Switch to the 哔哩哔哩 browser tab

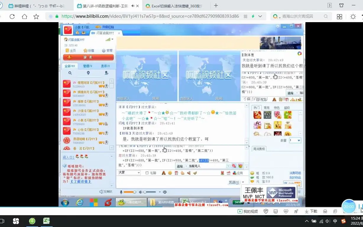click(x=36, y=6)
